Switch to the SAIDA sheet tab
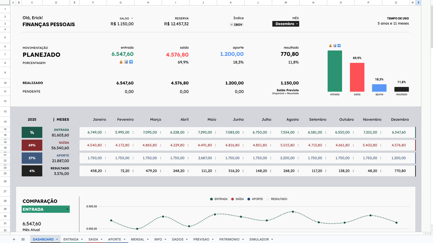 pyautogui.click(x=93, y=239)
